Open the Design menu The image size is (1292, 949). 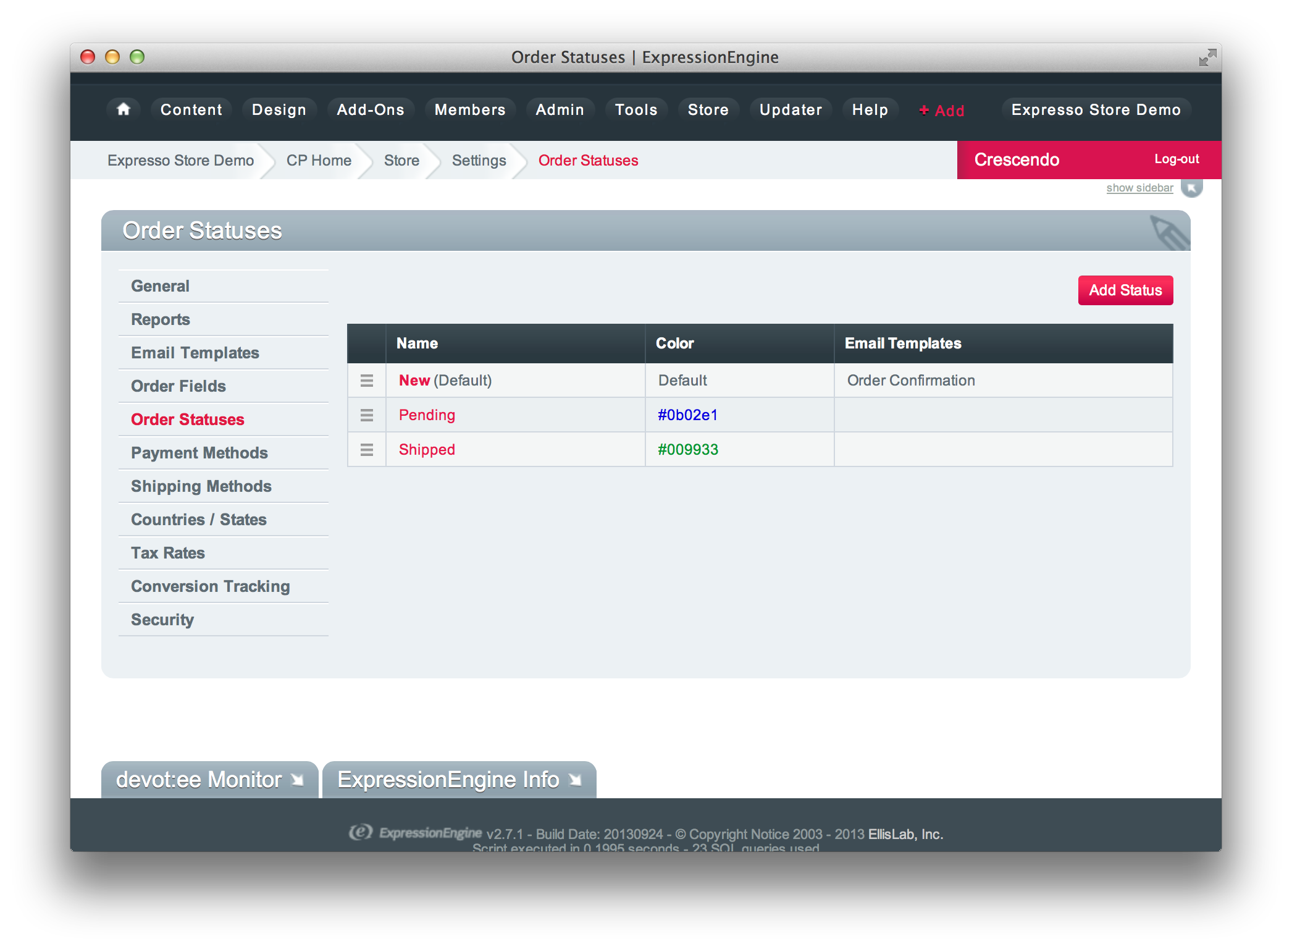[x=279, y=109]
